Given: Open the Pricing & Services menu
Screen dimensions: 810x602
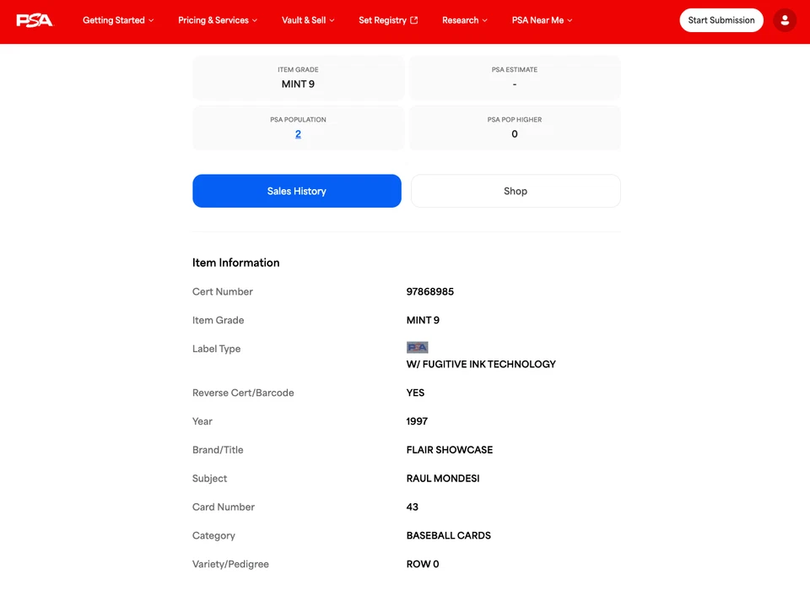Looking at the screenshot, I should (218, 20).
